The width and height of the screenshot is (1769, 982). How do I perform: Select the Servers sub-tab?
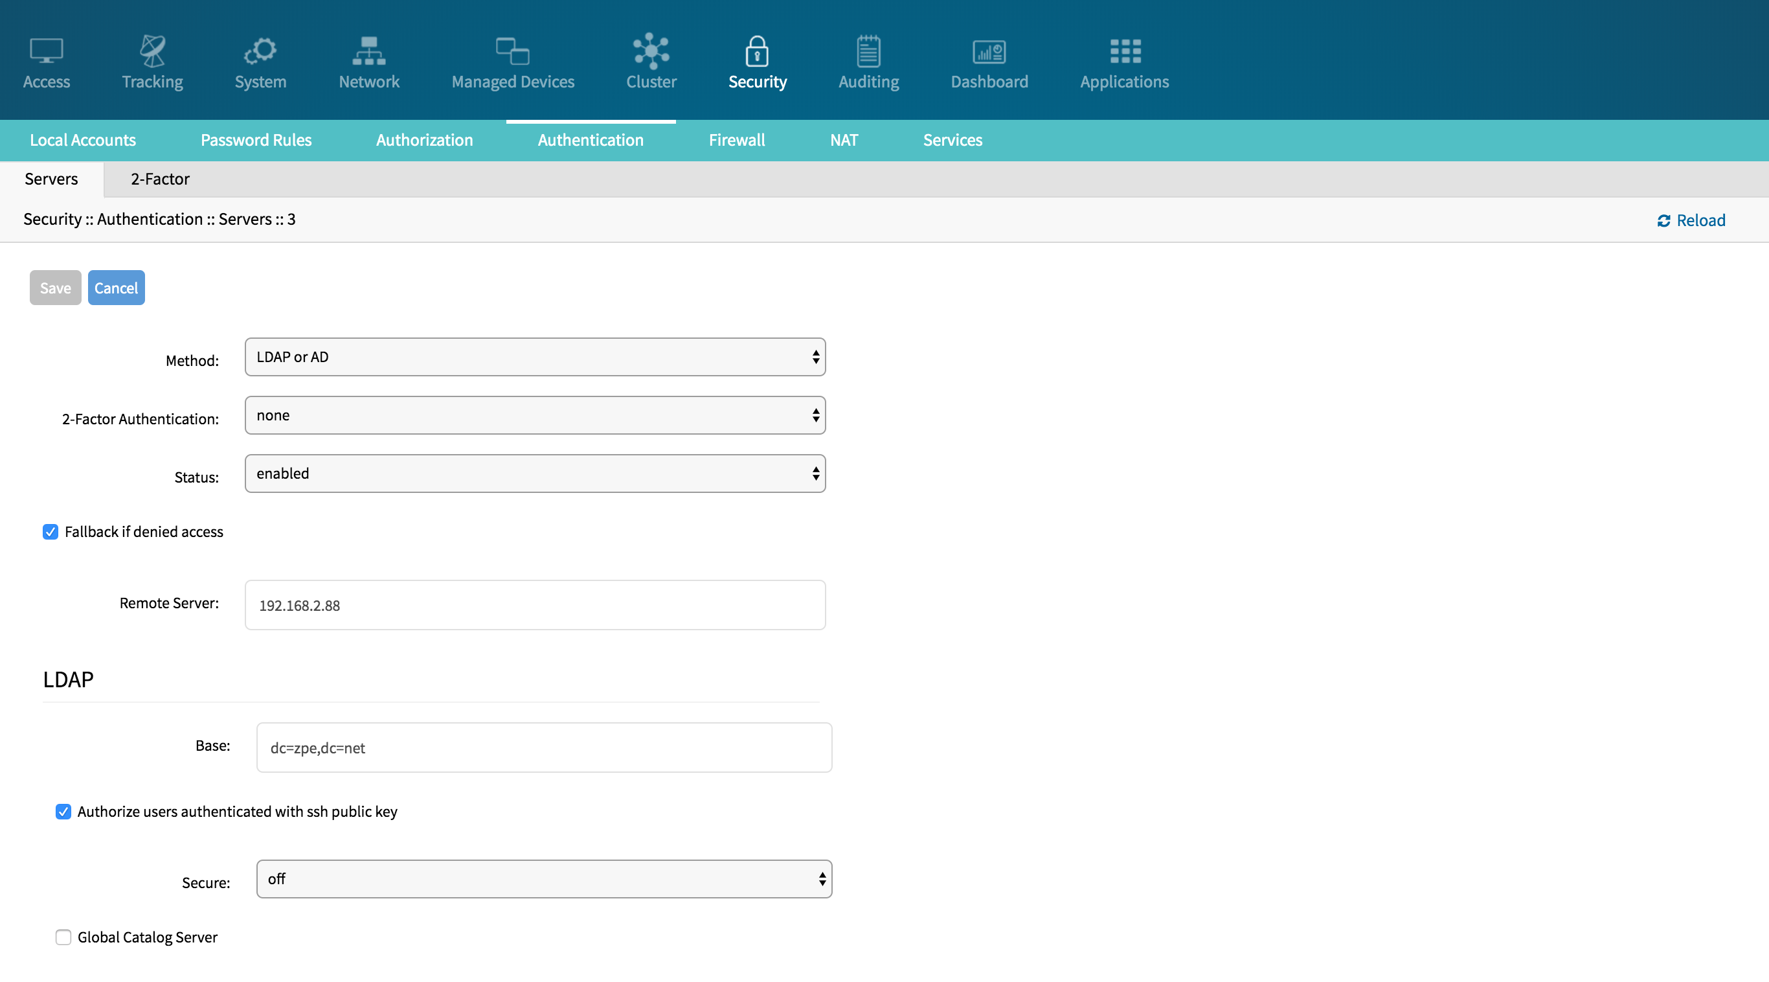(x=52, y=179)
